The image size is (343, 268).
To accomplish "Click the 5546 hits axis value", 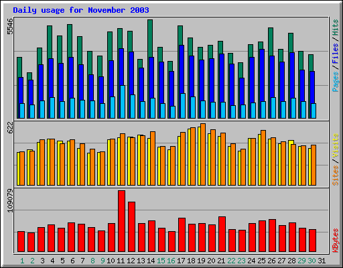I will tap(10, 26).
